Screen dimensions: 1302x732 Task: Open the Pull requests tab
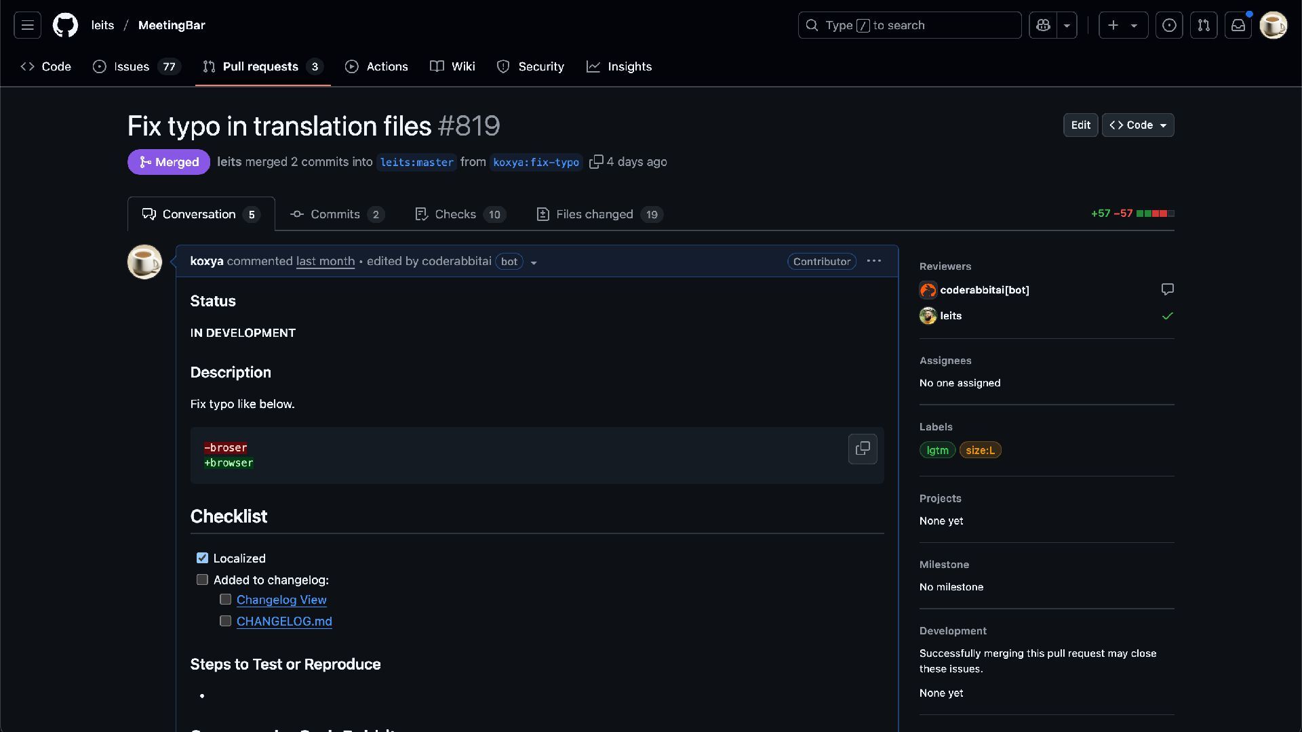tap(263, 66)
